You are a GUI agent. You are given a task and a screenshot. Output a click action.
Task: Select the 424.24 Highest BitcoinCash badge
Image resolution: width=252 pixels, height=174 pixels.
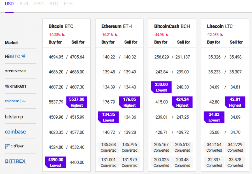pos(182,102)
